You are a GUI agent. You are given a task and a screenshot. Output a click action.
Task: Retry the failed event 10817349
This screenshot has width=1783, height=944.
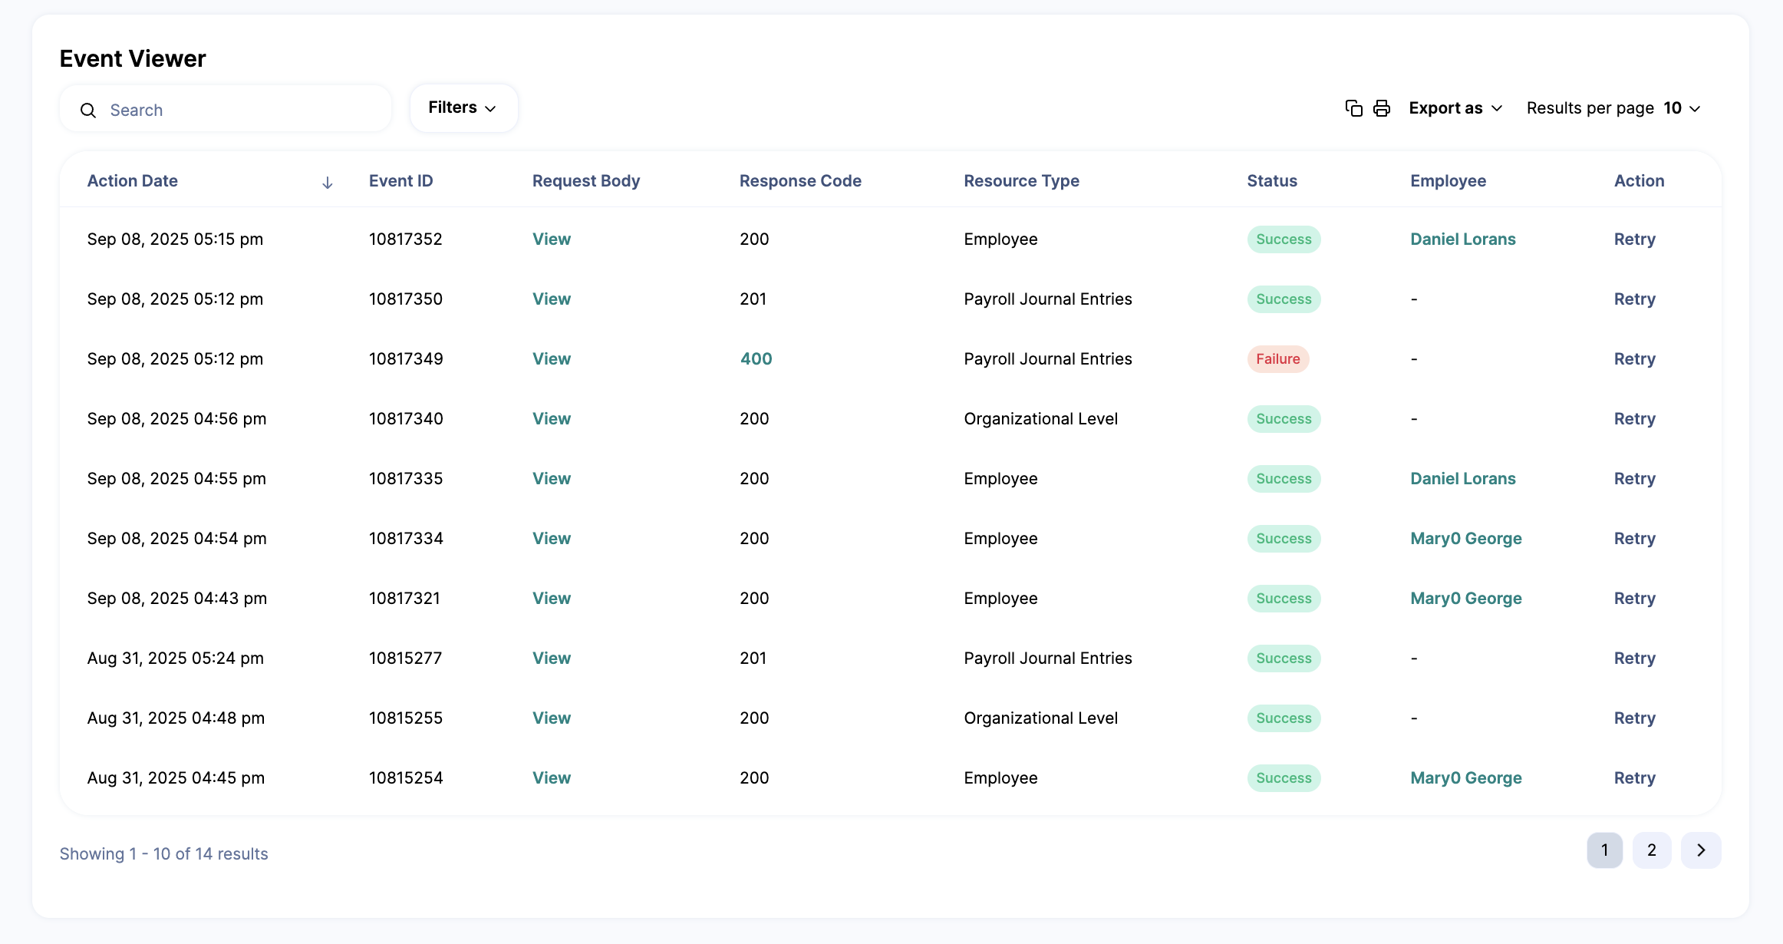[x=1634, y=359]
